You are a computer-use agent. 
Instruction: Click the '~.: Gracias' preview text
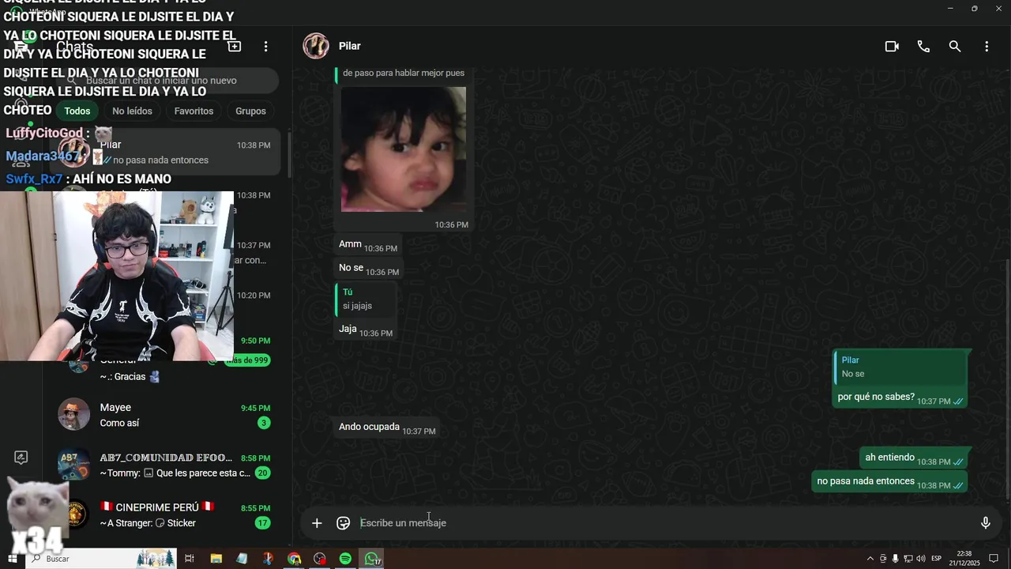coord(130,377)
